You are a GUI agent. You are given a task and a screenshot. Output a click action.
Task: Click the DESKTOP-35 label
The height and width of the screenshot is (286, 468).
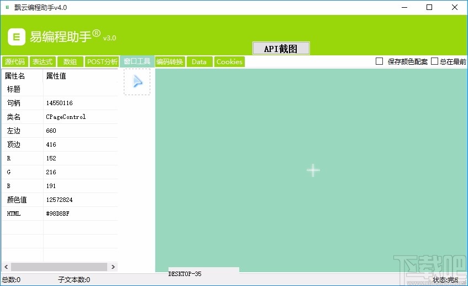coord(185,274)
